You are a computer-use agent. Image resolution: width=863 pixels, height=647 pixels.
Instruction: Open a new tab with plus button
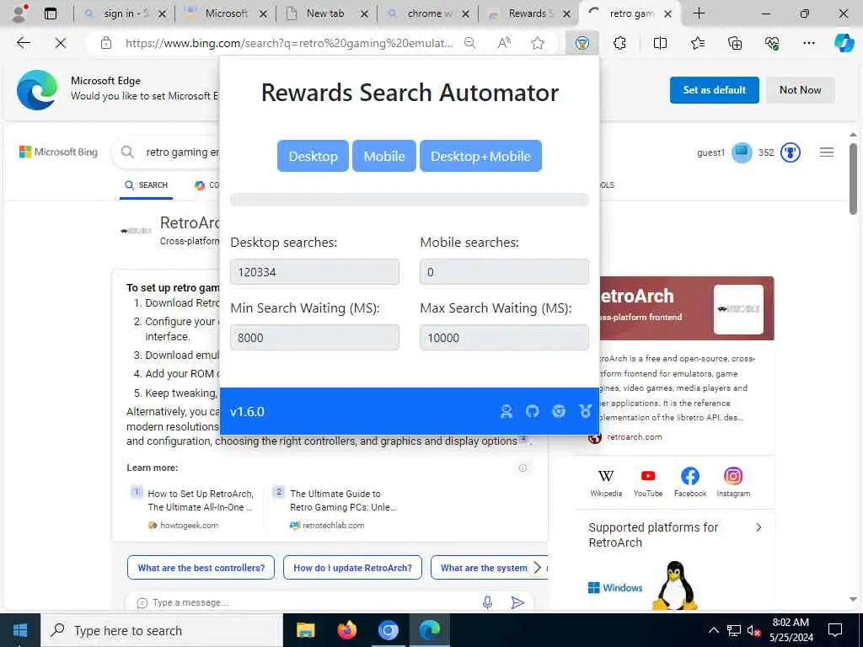[699, 13]
